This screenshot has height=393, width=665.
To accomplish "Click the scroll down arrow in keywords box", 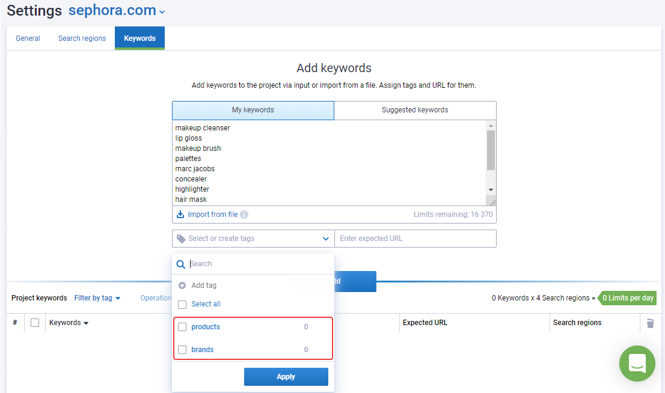I will pos(491,190).
